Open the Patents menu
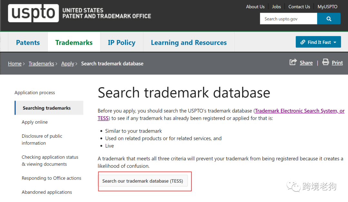The image size is (348, 202). [x=28, y=42]
